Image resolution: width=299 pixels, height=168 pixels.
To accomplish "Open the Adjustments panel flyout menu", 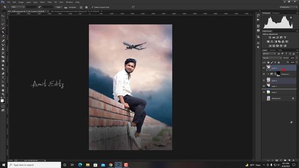I will click(x=297, y=31).
